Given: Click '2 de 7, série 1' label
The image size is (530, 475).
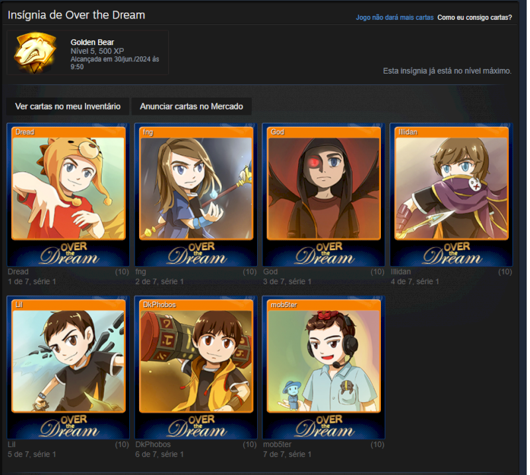Looking at the screenshot, I should [x=159, y=281].
